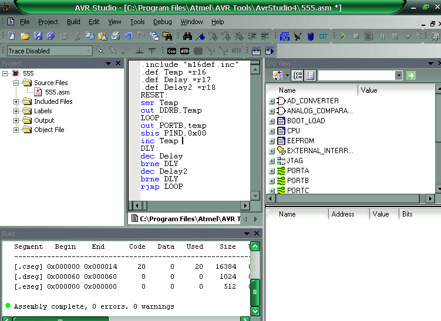Click the teal QT toolbar icon
The height and width of the screenshot is (321, 441).
(324, 36)
